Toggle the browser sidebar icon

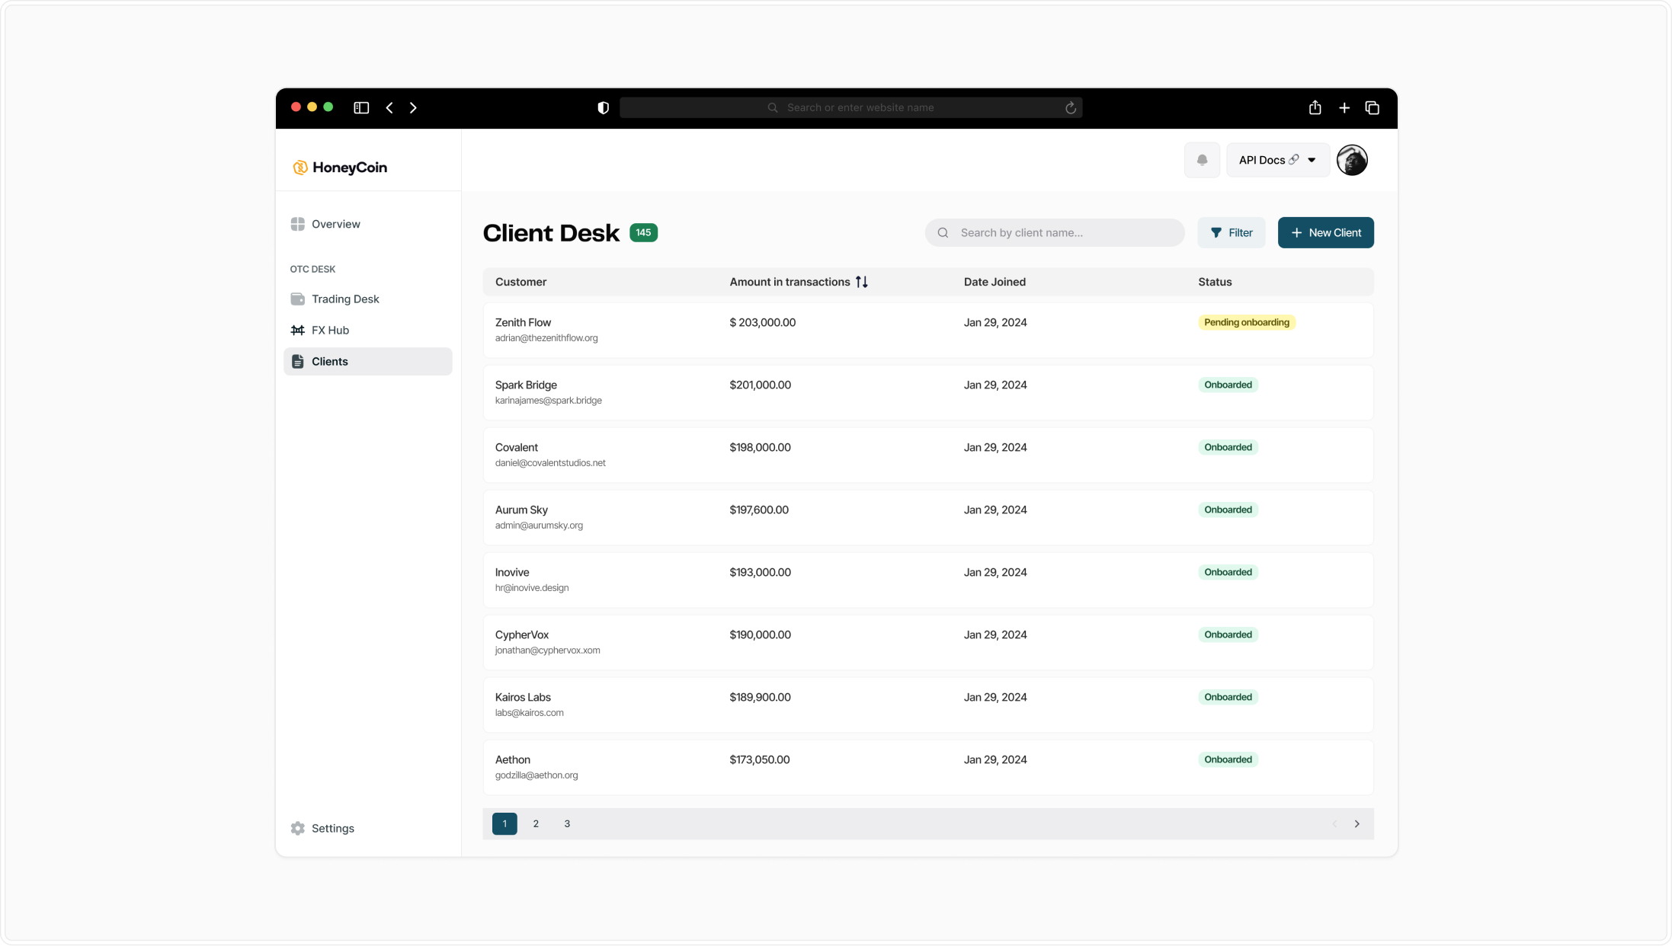click(361, 108)
